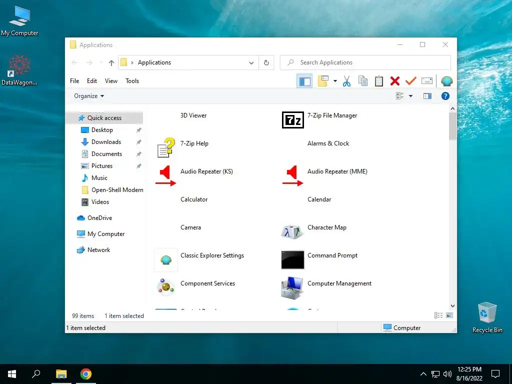This screenshot has width=512, height=384.
Task: Open Downloads in the sidebar
Action: click(106, 142)
